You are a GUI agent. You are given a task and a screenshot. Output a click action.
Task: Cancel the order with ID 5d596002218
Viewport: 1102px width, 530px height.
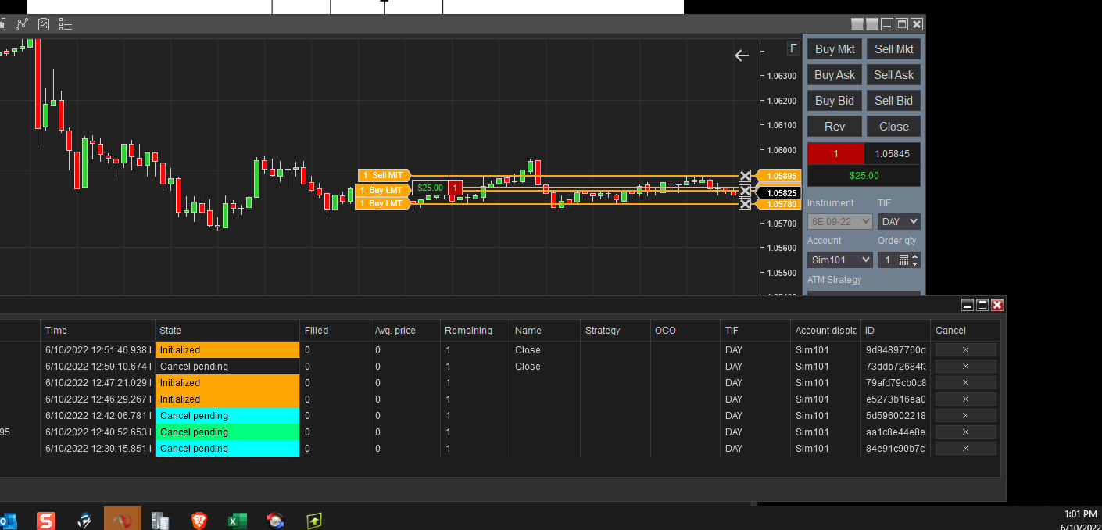[x=965, y=416]
